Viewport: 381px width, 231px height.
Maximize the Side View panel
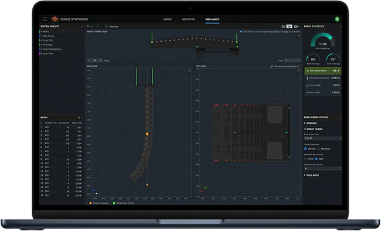[189, 71]
